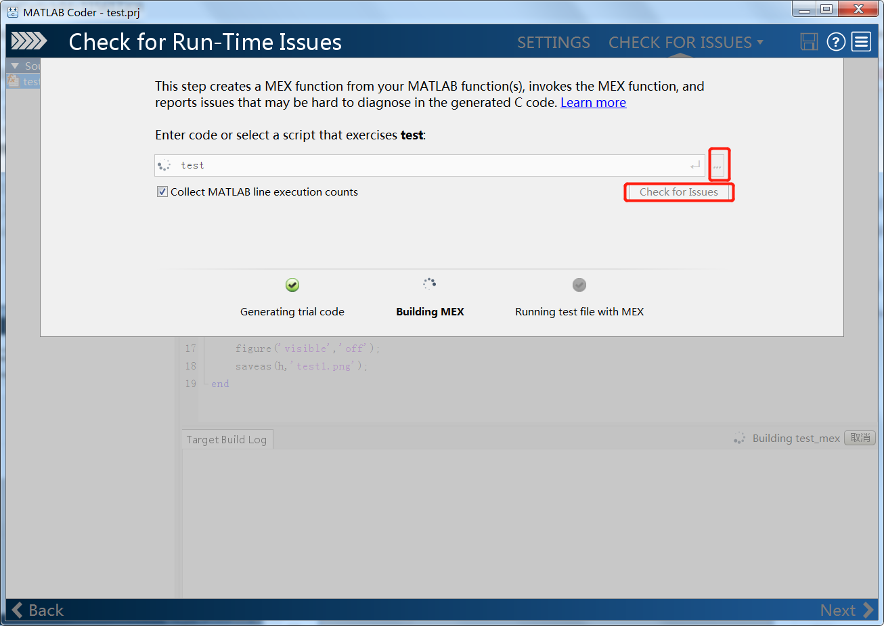Open the help question mark icon
This screenshot has height=626, width=884.
(x=837, y=42)
